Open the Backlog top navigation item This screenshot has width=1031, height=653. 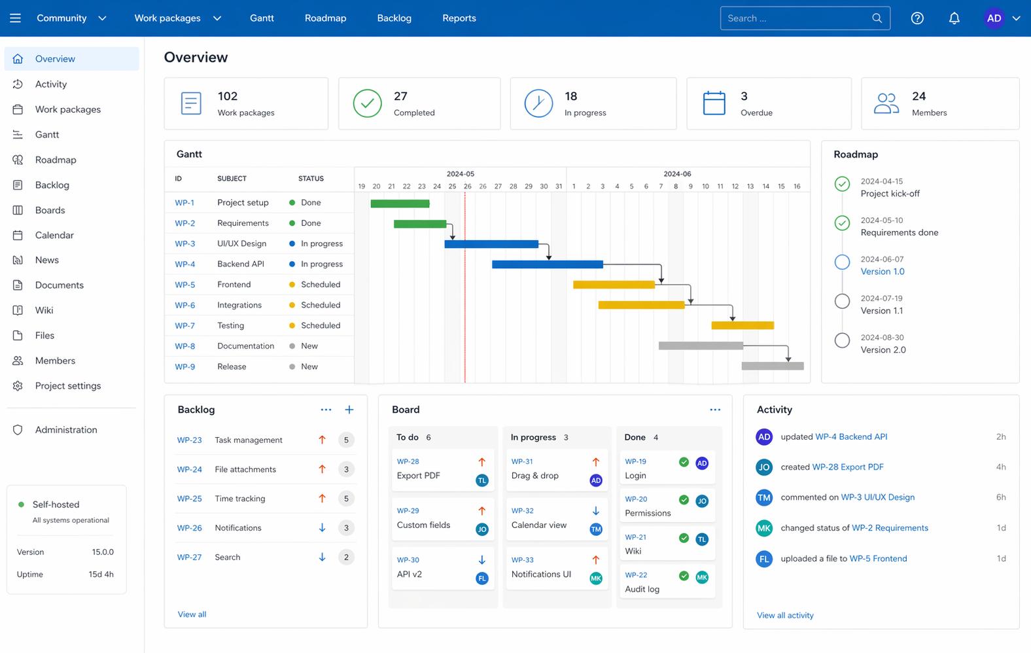pyautogui.click(x=394, y=18)
